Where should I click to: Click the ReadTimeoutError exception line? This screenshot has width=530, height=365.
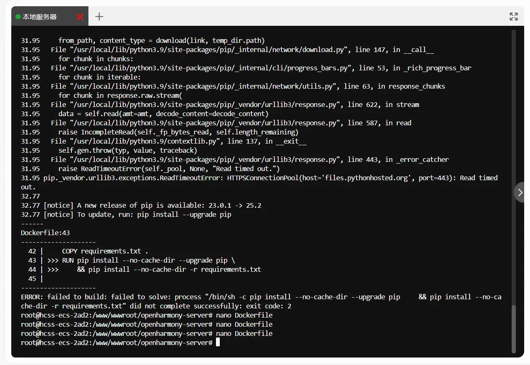tap(133, 178)
